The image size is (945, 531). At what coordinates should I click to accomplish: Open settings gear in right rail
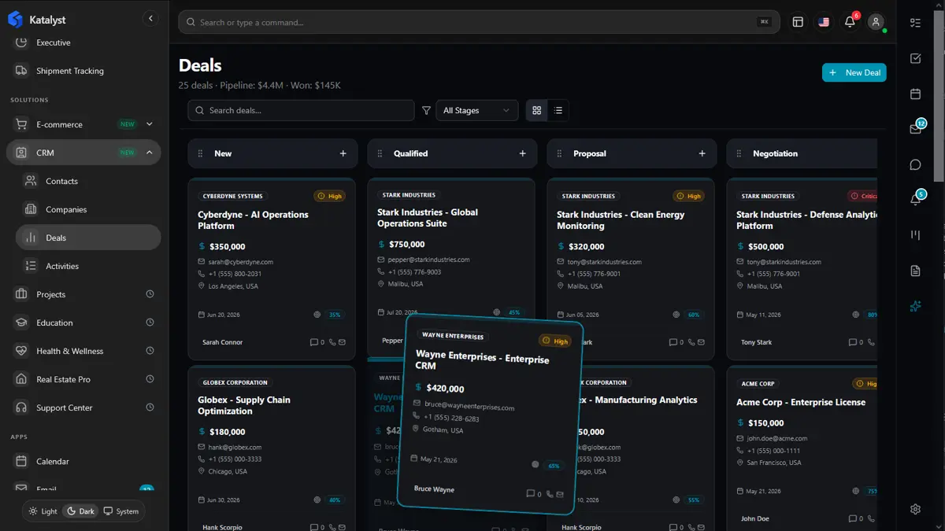pos(915,509)
